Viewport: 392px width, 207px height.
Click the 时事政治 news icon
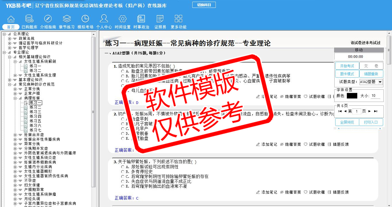click(141, 19)
